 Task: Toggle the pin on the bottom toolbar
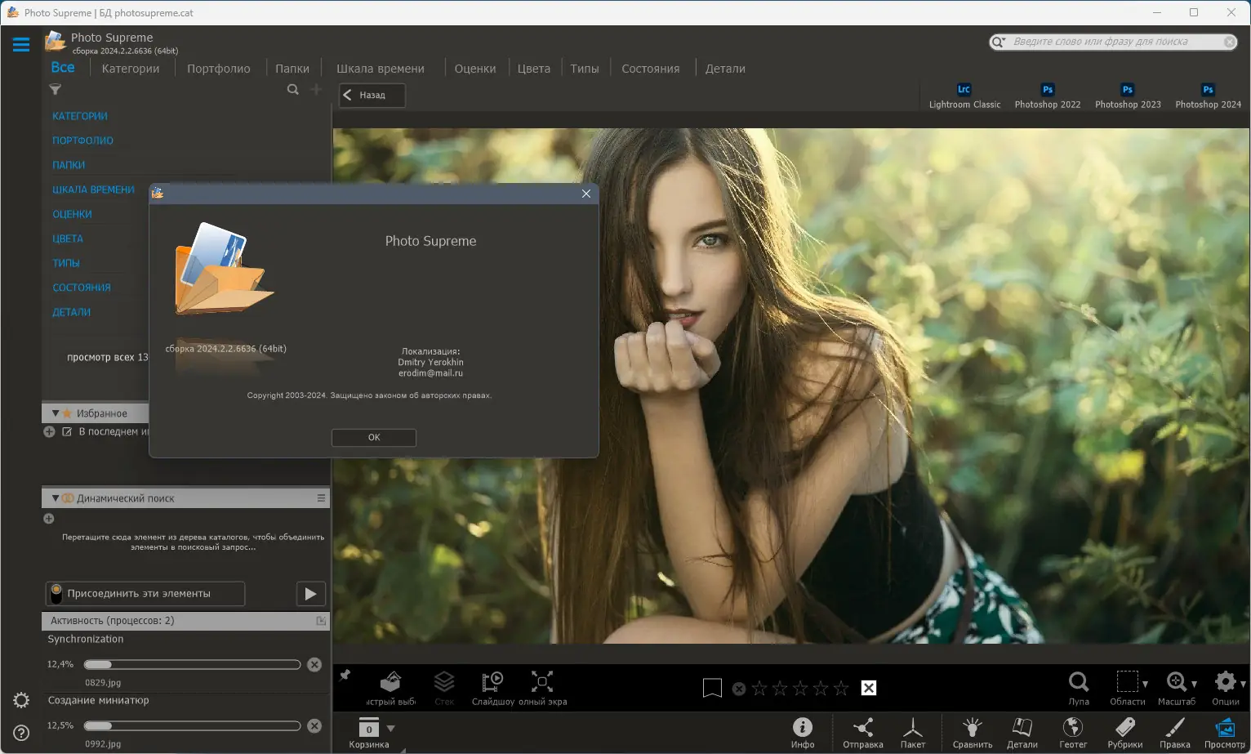point(345,676)
